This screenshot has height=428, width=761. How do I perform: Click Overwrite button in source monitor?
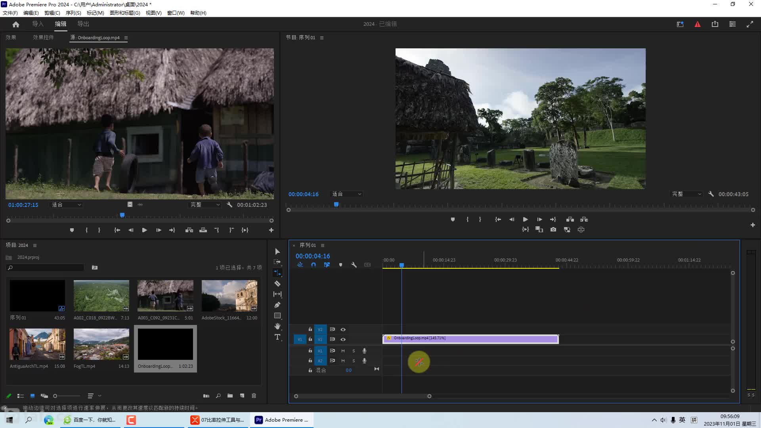click(x=203, y=230)
